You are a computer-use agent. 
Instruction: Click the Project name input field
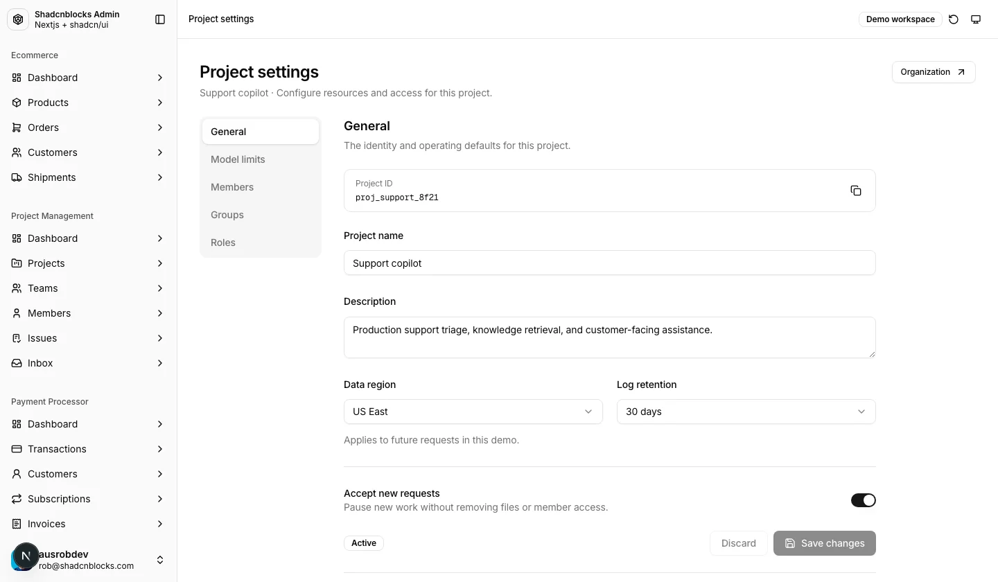(610, 263)
